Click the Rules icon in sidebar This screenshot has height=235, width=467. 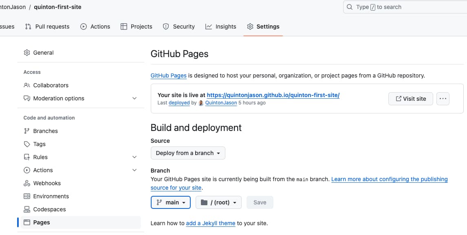pos(27,157)
